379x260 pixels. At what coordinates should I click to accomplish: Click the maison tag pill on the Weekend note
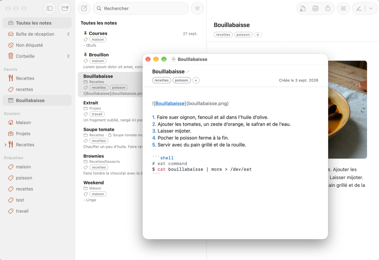[98, 194]
